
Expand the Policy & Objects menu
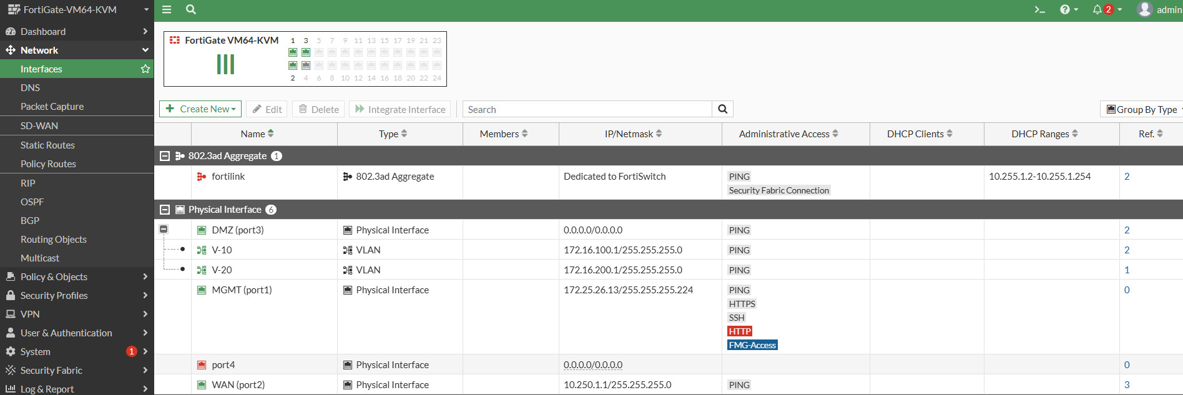pyautogui.click(x=77, y=276)
